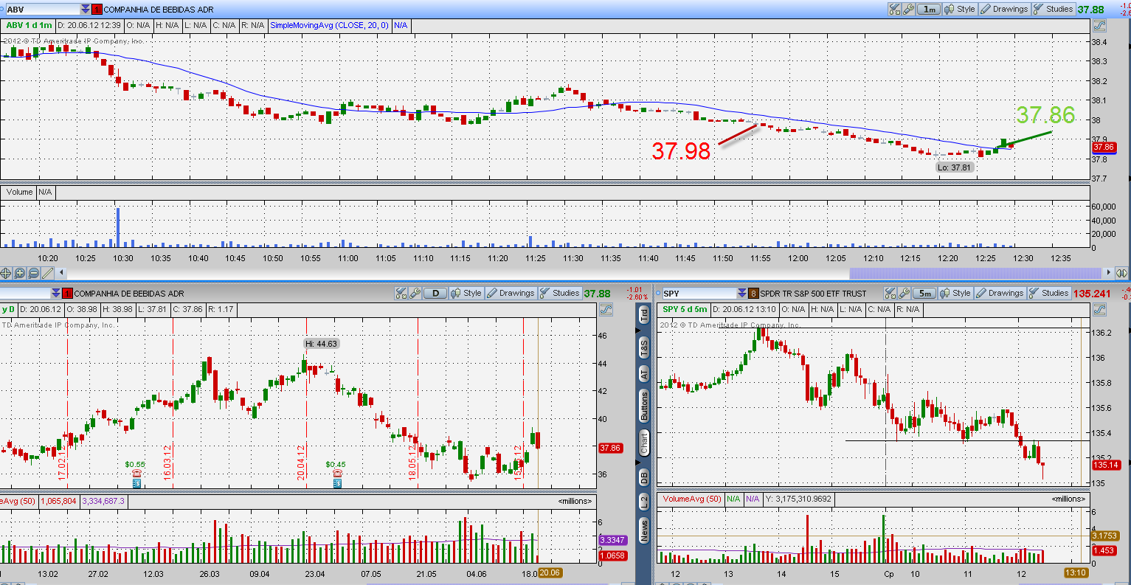1131x585 pixels.
Task: Open Drawings menu on the daily chart
Action: 511,293
